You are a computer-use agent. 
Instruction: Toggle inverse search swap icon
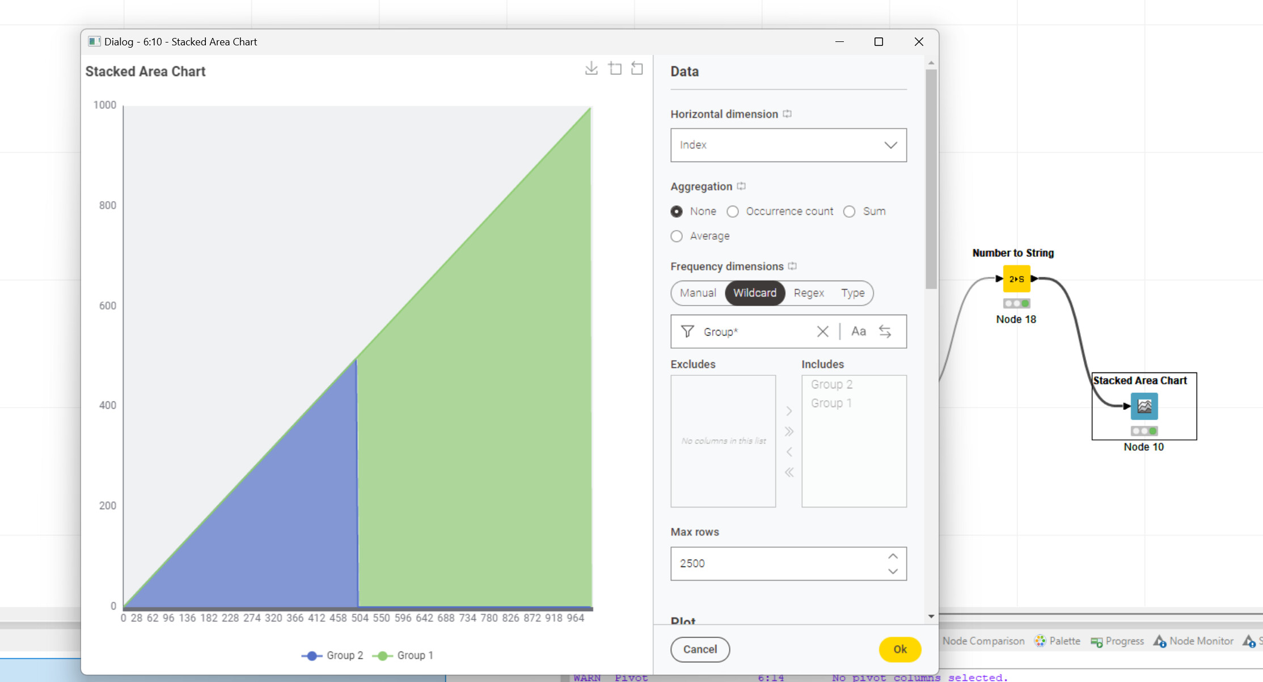point(885,332)
